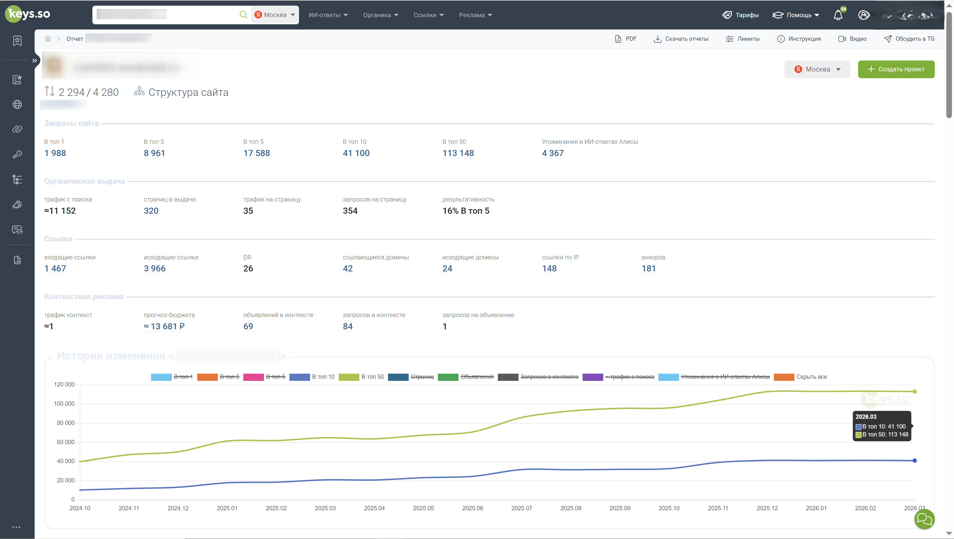Open В топ 50 value 113 148
The width and height of the screenshot is (954, 539).
pyautogui.click(x=458, y=153)
